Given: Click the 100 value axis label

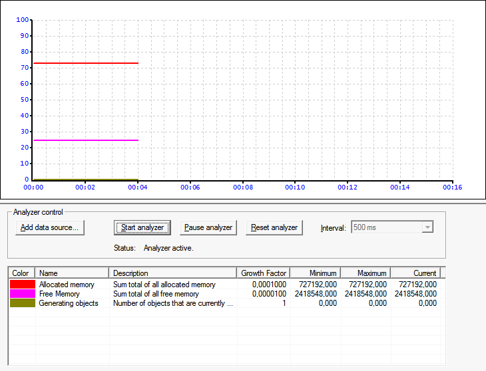Looking at the screenshot, I should (x=23, y=20).
